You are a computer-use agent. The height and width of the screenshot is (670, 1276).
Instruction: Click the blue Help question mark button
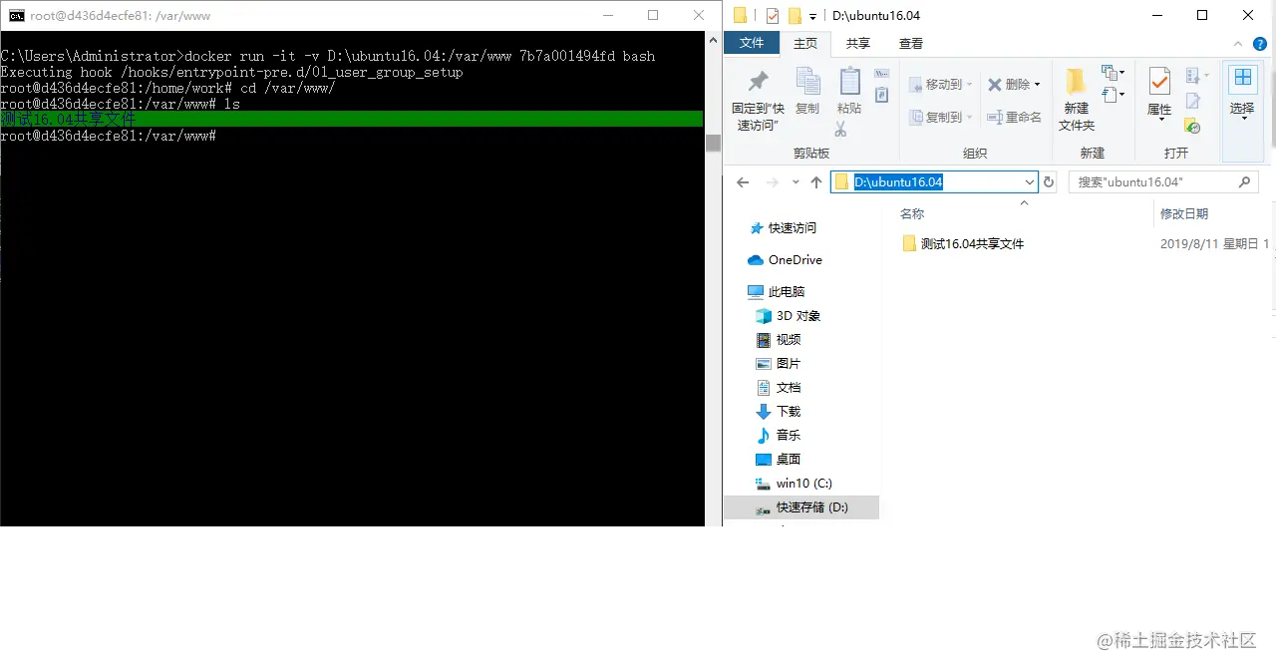pos(1259,43)
